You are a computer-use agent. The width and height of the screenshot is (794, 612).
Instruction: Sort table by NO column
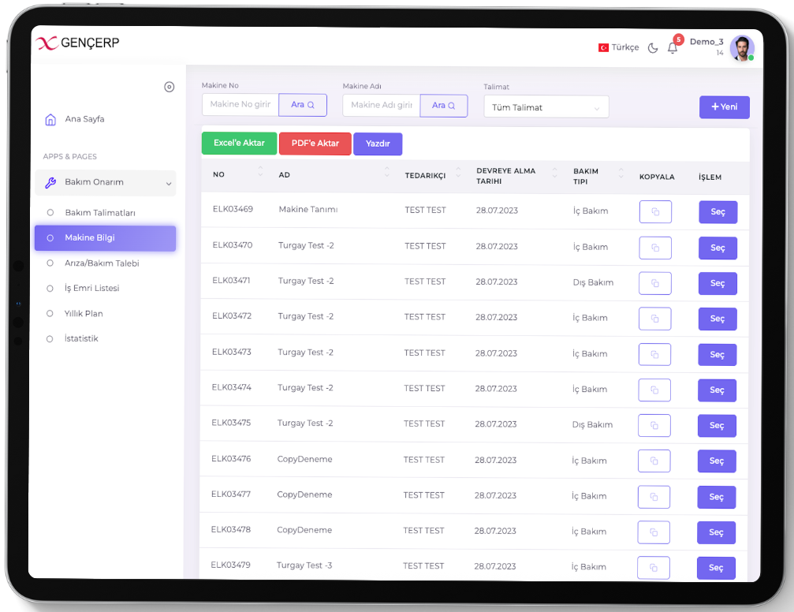point(261,171)
